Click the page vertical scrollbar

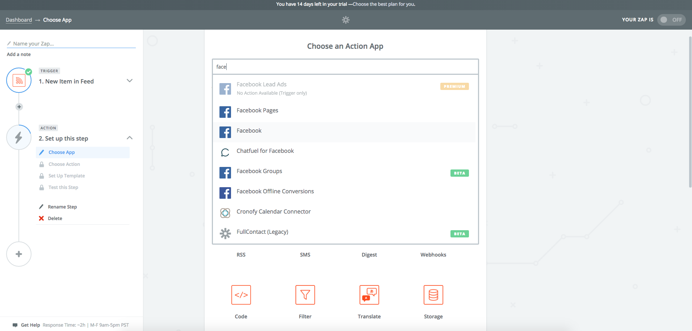tap(690, 112)
